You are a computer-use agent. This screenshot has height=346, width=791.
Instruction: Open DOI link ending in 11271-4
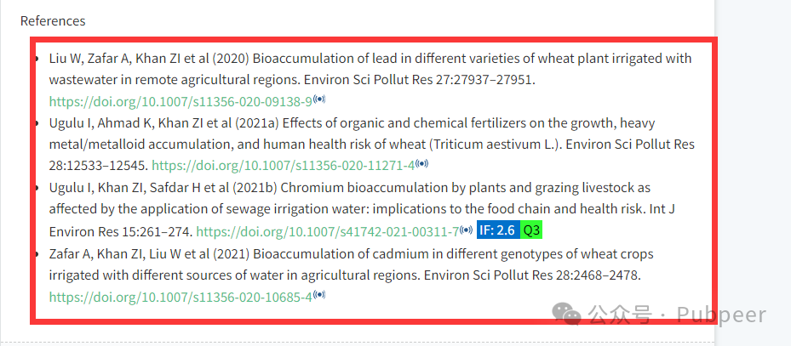[284, 165]
